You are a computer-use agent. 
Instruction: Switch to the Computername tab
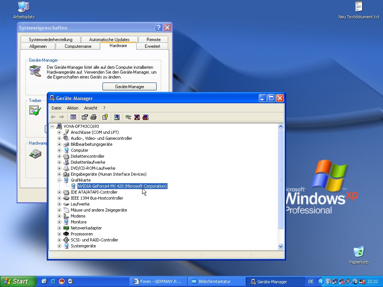[78, 46]
